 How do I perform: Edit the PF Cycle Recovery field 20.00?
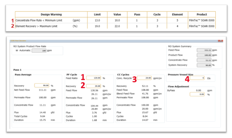pyautogui.click(x=94, y=86)
